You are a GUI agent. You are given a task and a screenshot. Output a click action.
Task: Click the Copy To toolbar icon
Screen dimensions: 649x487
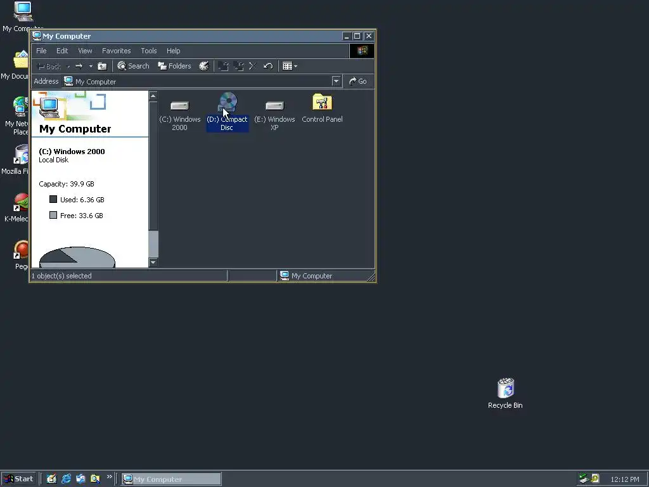coord(238,66)
